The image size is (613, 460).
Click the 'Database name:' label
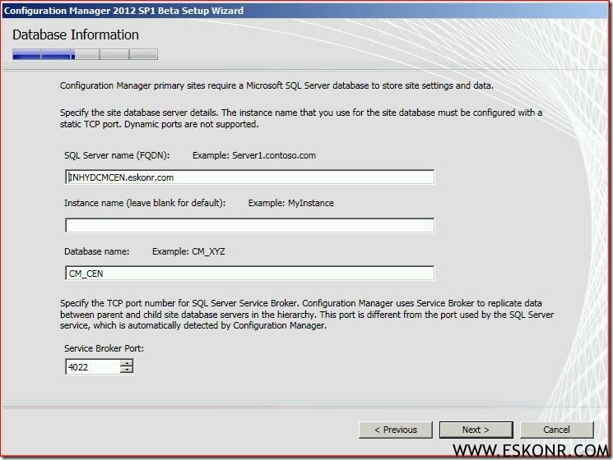pyautogui.click(x=96, y=251)
